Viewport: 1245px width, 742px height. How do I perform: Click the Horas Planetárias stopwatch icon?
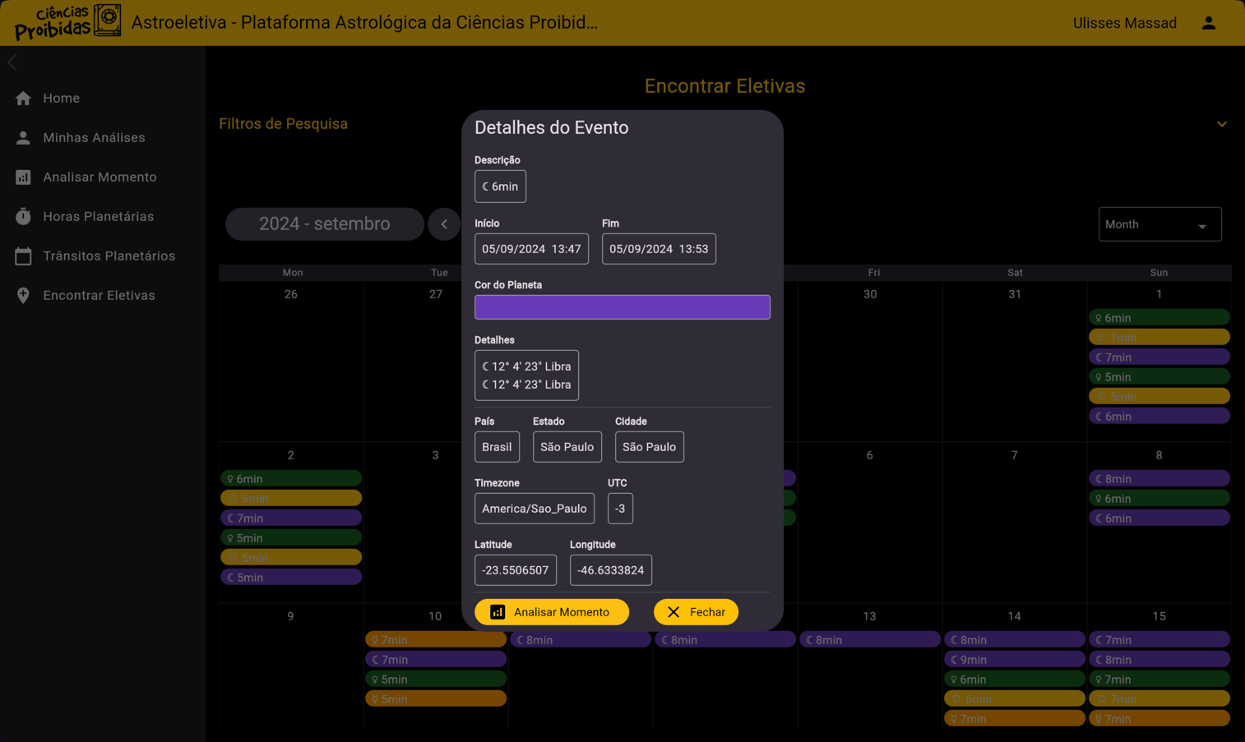pyautogui.click(x=23, y=217)
